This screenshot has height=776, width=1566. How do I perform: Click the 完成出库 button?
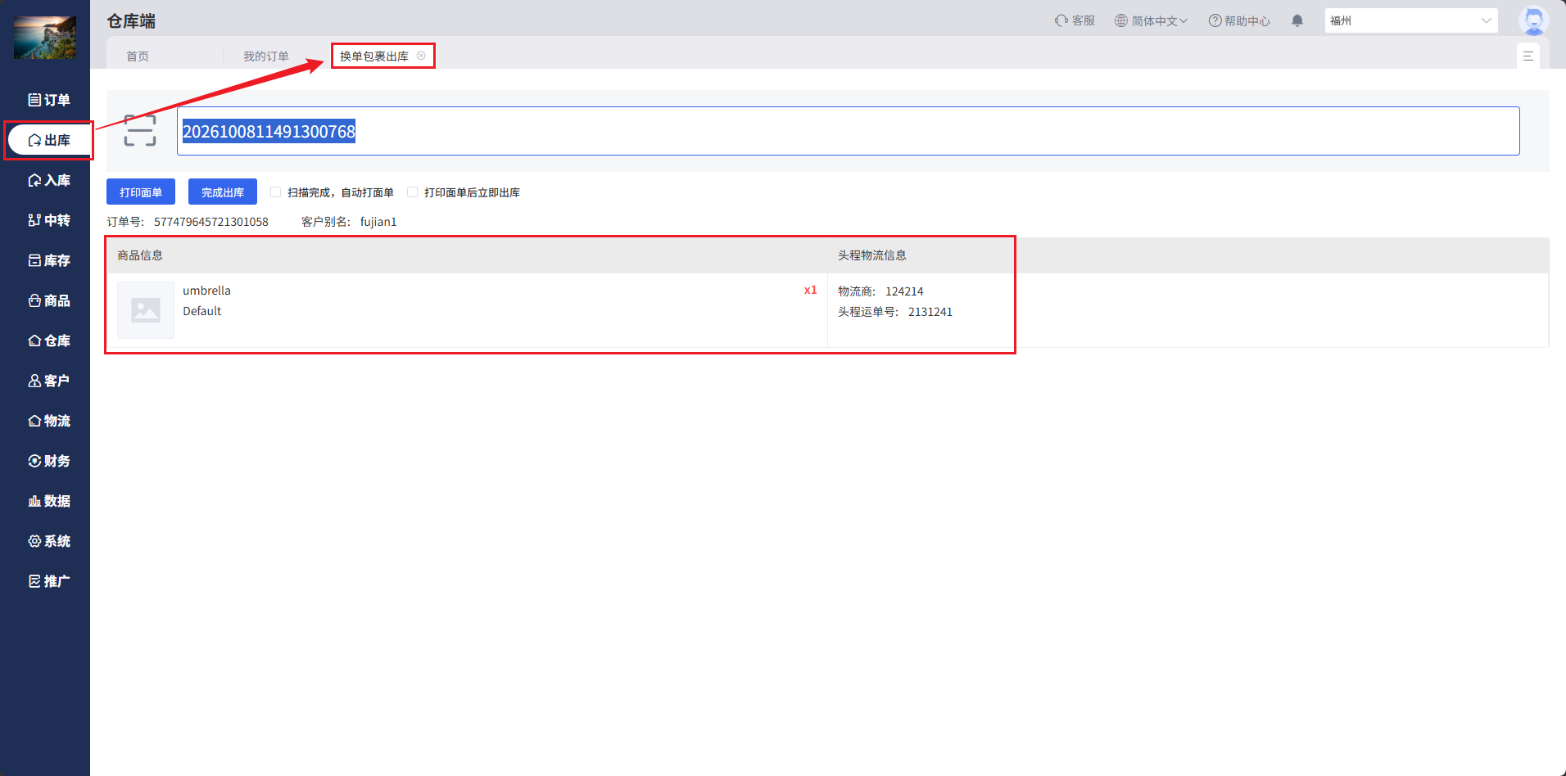[x=223, y=192]
